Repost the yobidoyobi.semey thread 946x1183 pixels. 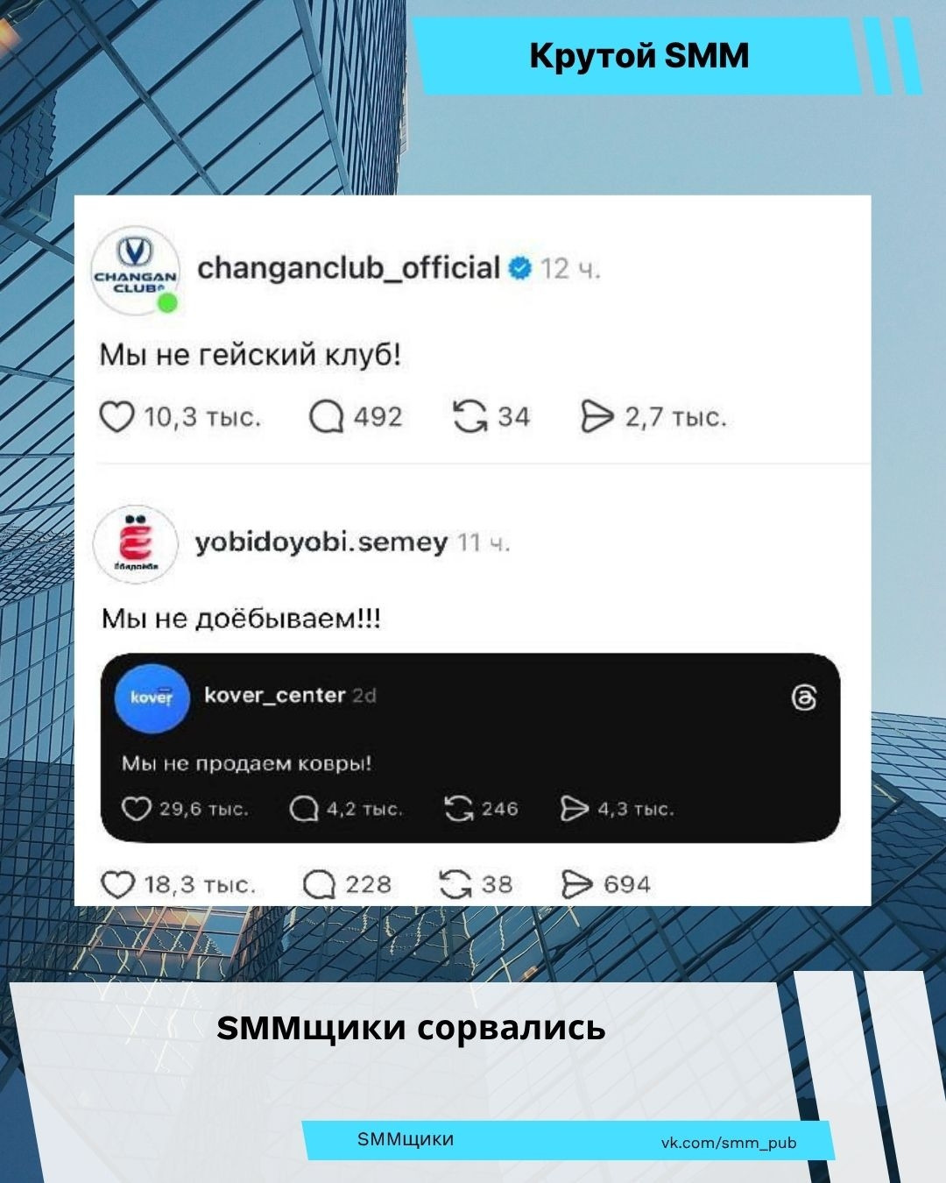click(455, 884)
